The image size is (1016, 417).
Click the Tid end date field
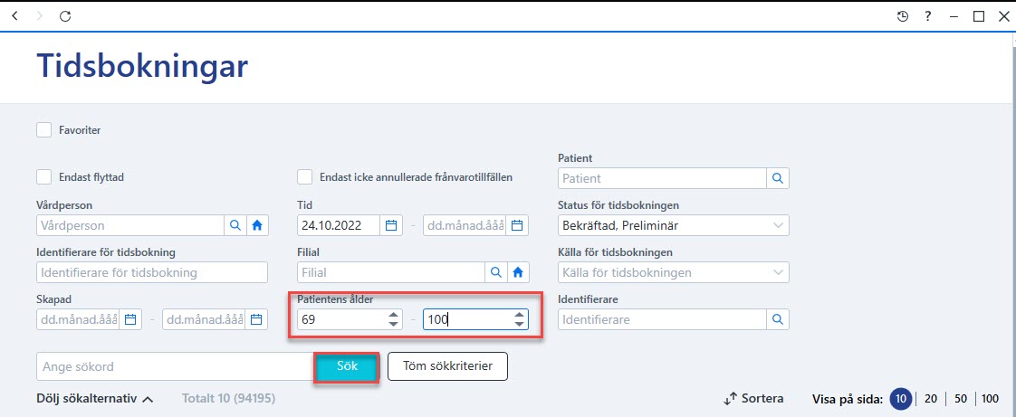coord(465,225)
